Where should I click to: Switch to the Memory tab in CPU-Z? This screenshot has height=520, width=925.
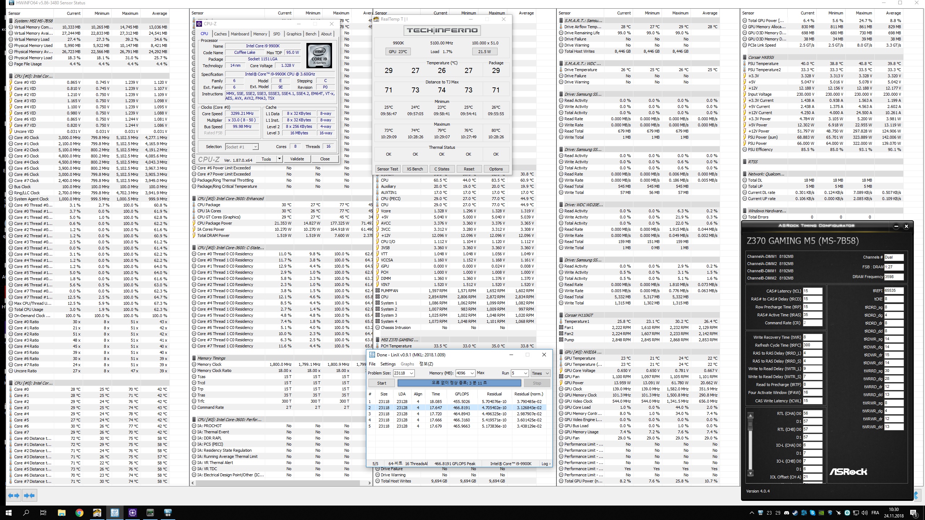click(x=260, y=34)
